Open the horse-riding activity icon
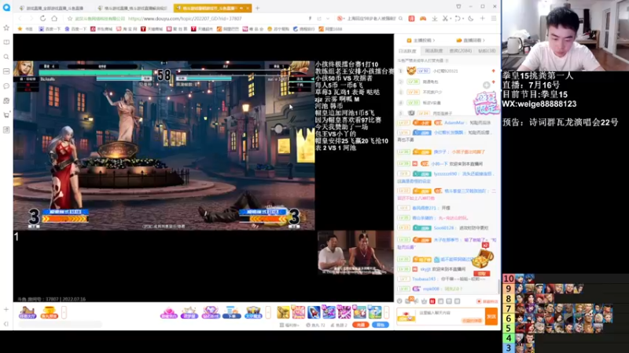 (x=28, y=312)
